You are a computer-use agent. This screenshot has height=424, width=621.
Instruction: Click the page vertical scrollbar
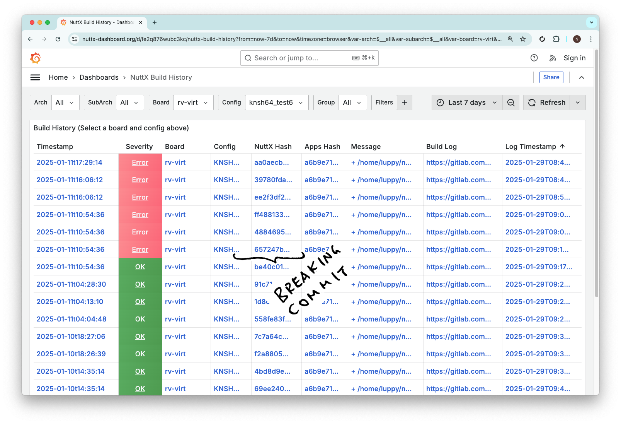tap(597, 174)
